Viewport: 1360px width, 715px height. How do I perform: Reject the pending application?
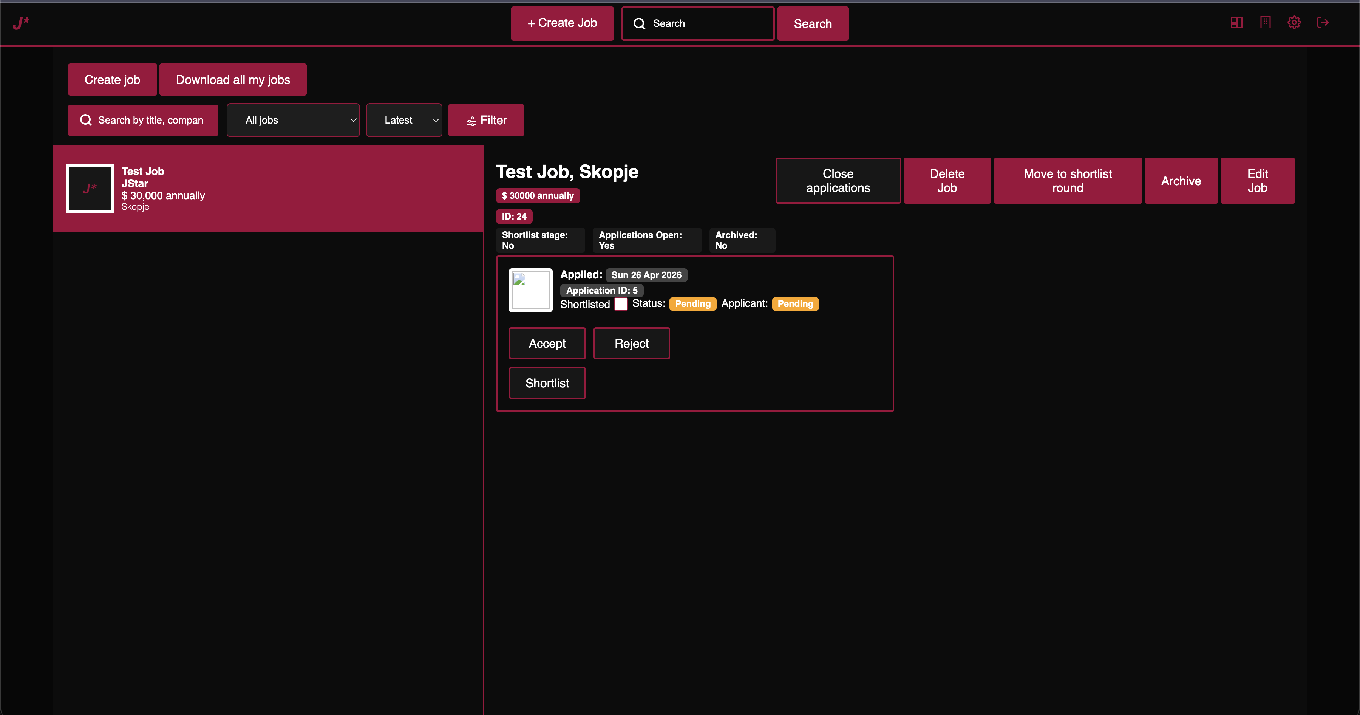pos(631,343)
